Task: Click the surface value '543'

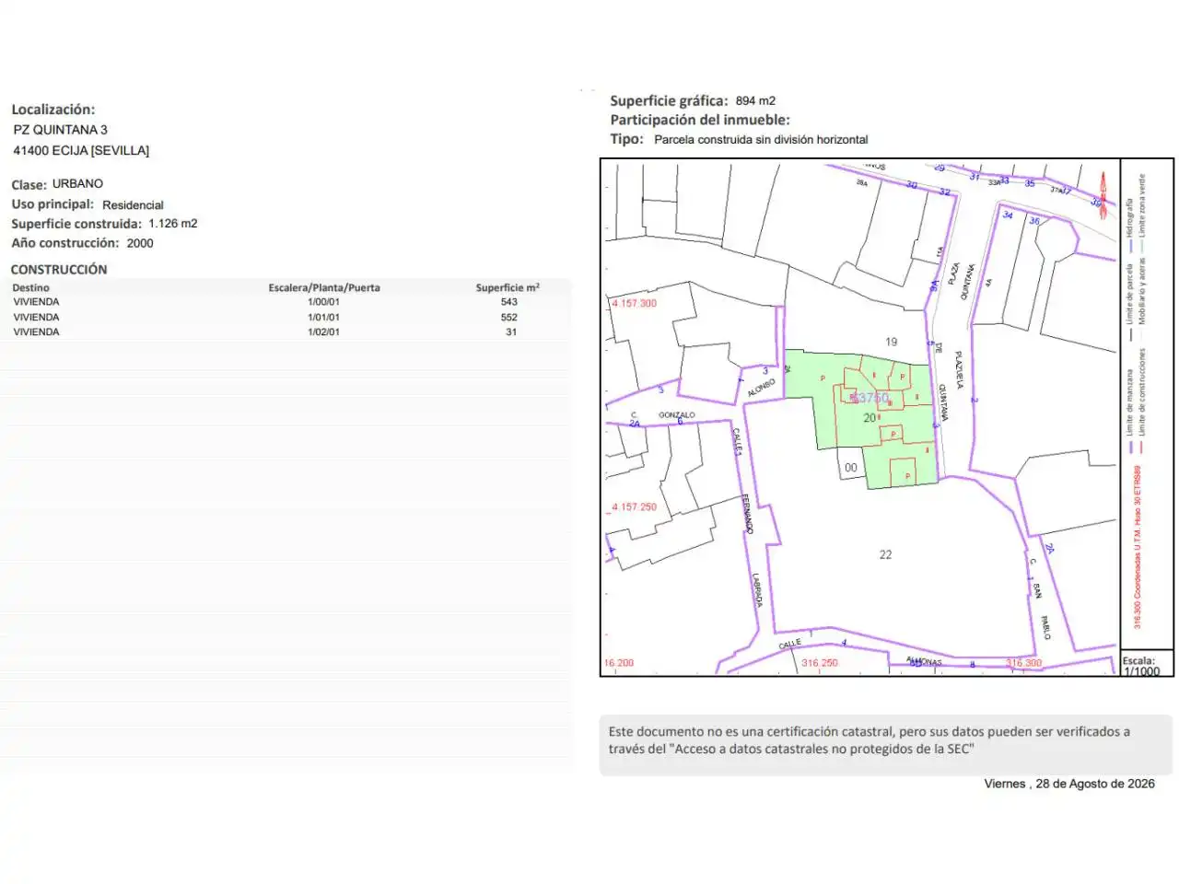Action: pos(509,302)
